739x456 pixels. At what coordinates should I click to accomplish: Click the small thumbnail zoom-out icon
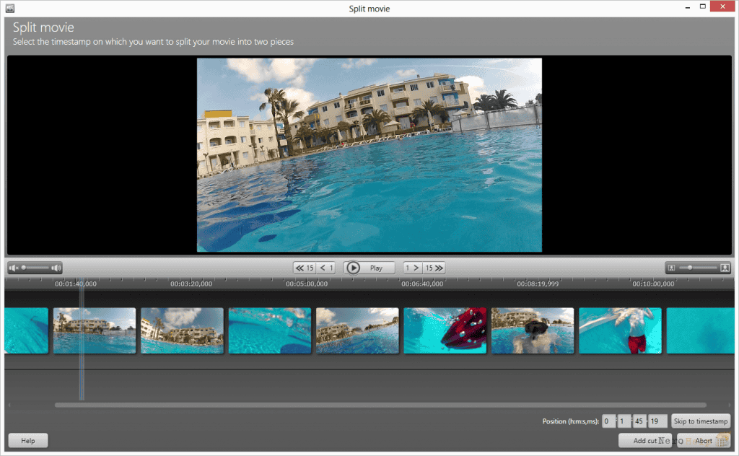[672, 268]
